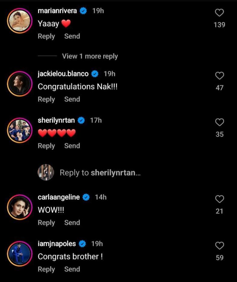This screenshot has height=282, width=237.
Task: Expand "View 1 more reply" thread
Action: (x=90, y=56)
